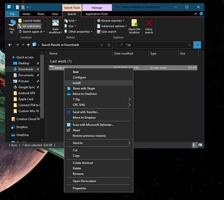Open Recent searches dropdown
This screenshot has width=224, height=200.
(x=111, y=21)
